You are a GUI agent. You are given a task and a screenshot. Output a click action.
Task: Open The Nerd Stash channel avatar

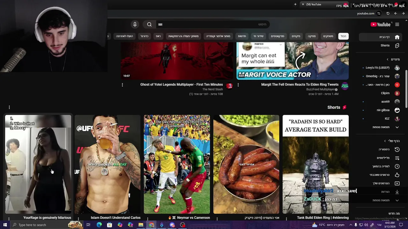(229, 86)
